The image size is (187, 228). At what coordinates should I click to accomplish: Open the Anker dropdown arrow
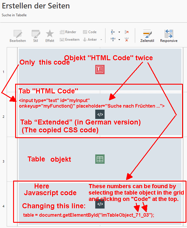point(101,40)
